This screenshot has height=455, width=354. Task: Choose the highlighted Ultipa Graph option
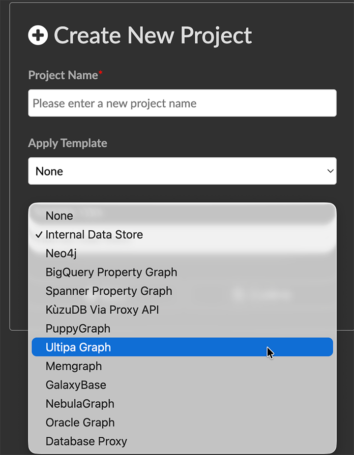tap(78, 347)
